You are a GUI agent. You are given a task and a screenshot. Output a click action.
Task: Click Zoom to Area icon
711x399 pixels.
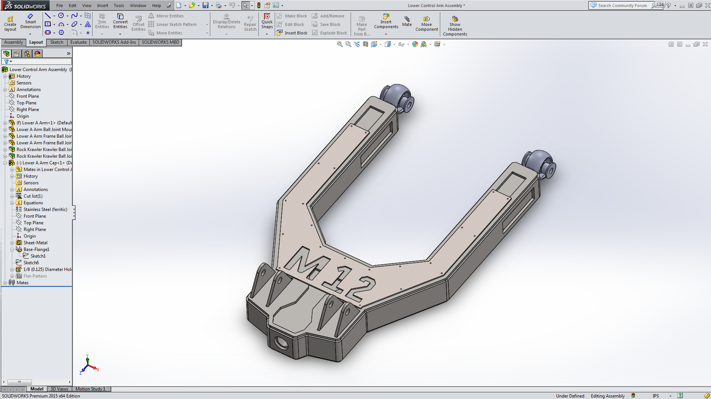348,44
